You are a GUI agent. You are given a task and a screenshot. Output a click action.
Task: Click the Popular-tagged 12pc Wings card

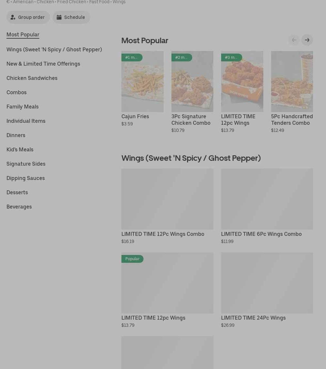[167, 283]
